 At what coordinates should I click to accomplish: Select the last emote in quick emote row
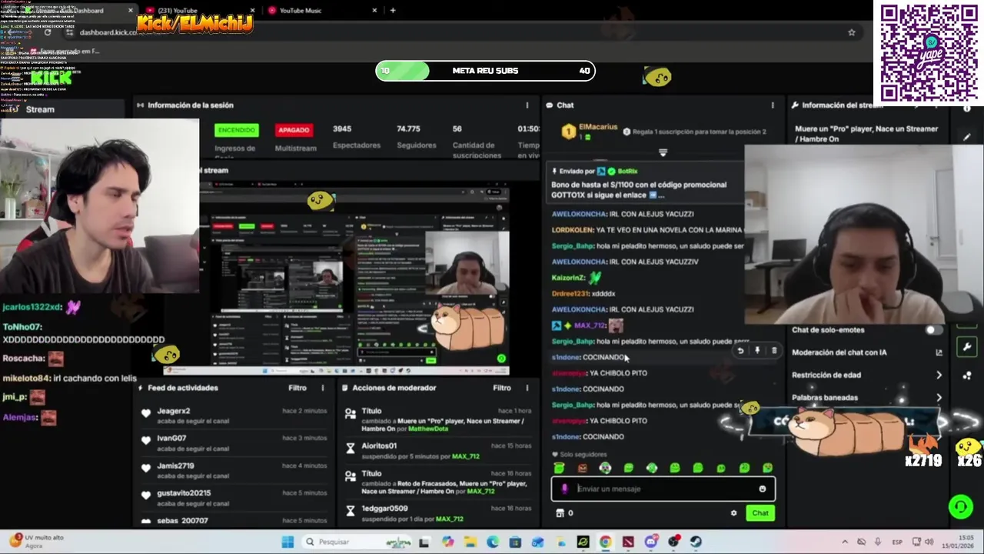(767, 468)
